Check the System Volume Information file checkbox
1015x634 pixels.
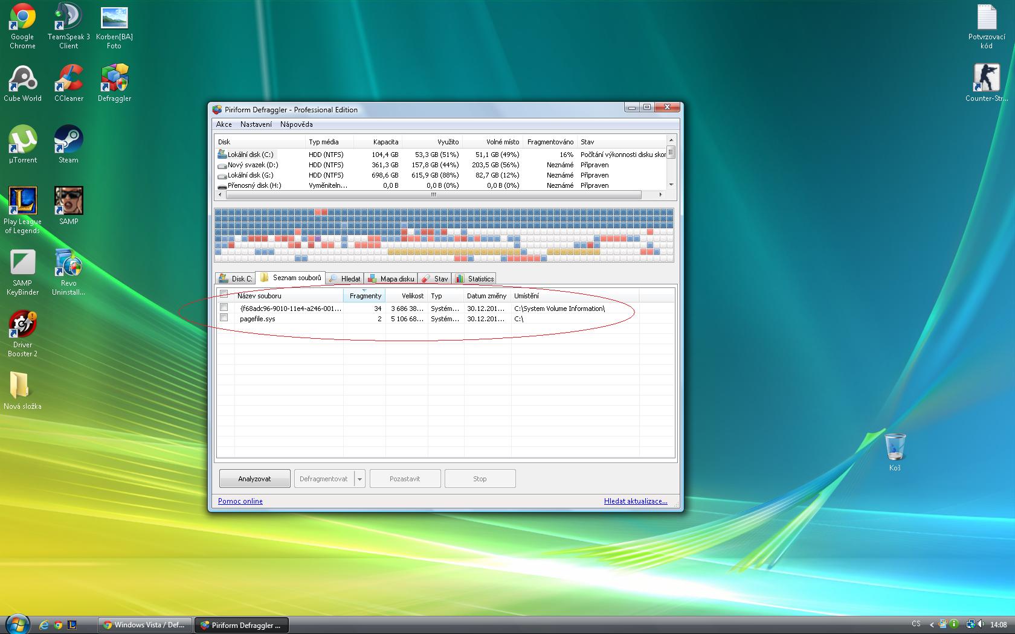click(224, 308)
